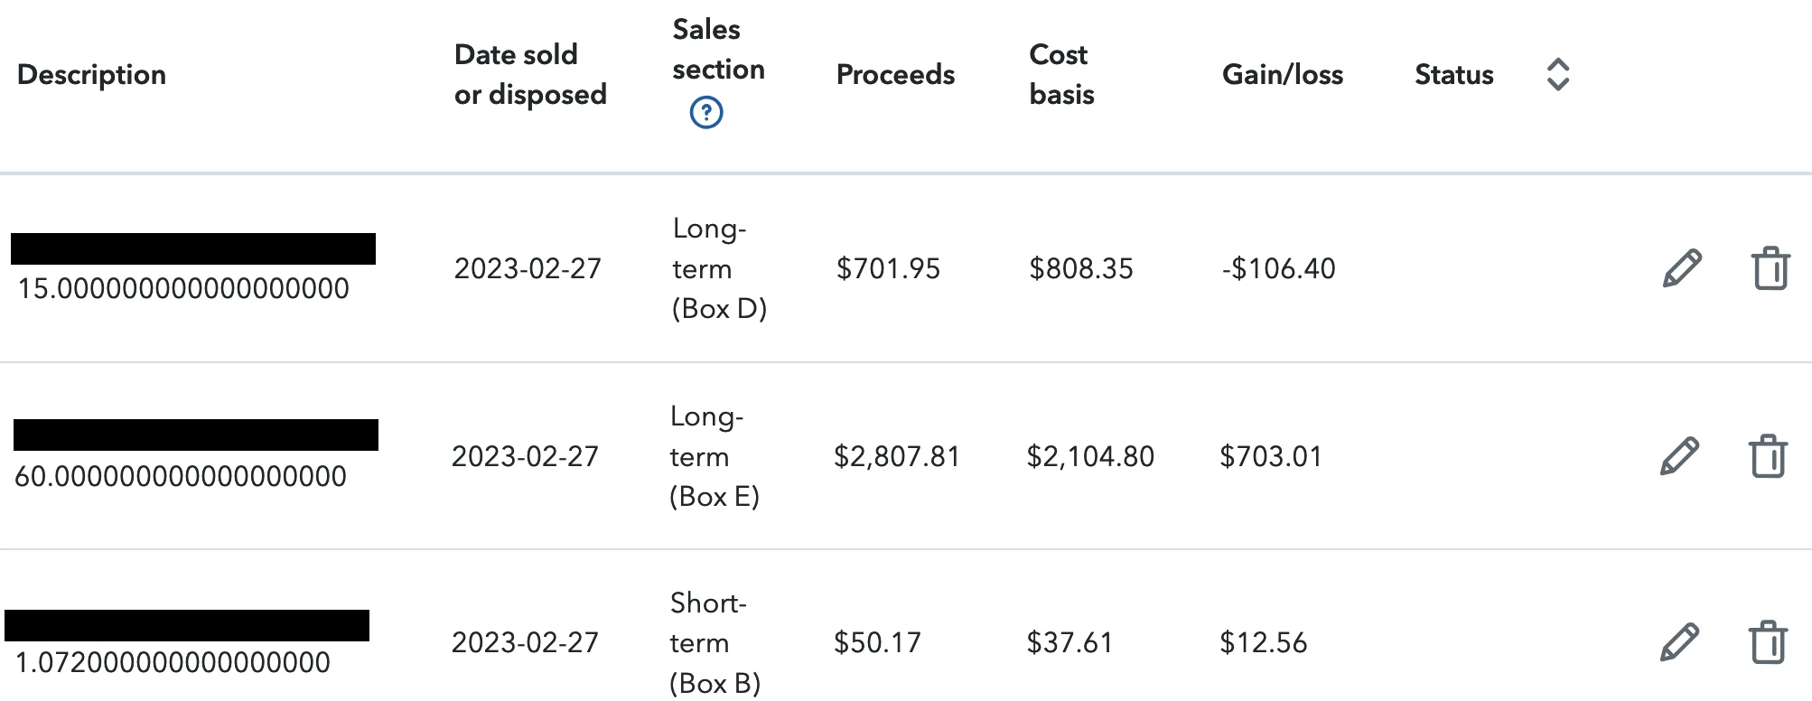Screen dimensions: 1812x701
Task: Click the Sales section column header
Action: point(718,50)
